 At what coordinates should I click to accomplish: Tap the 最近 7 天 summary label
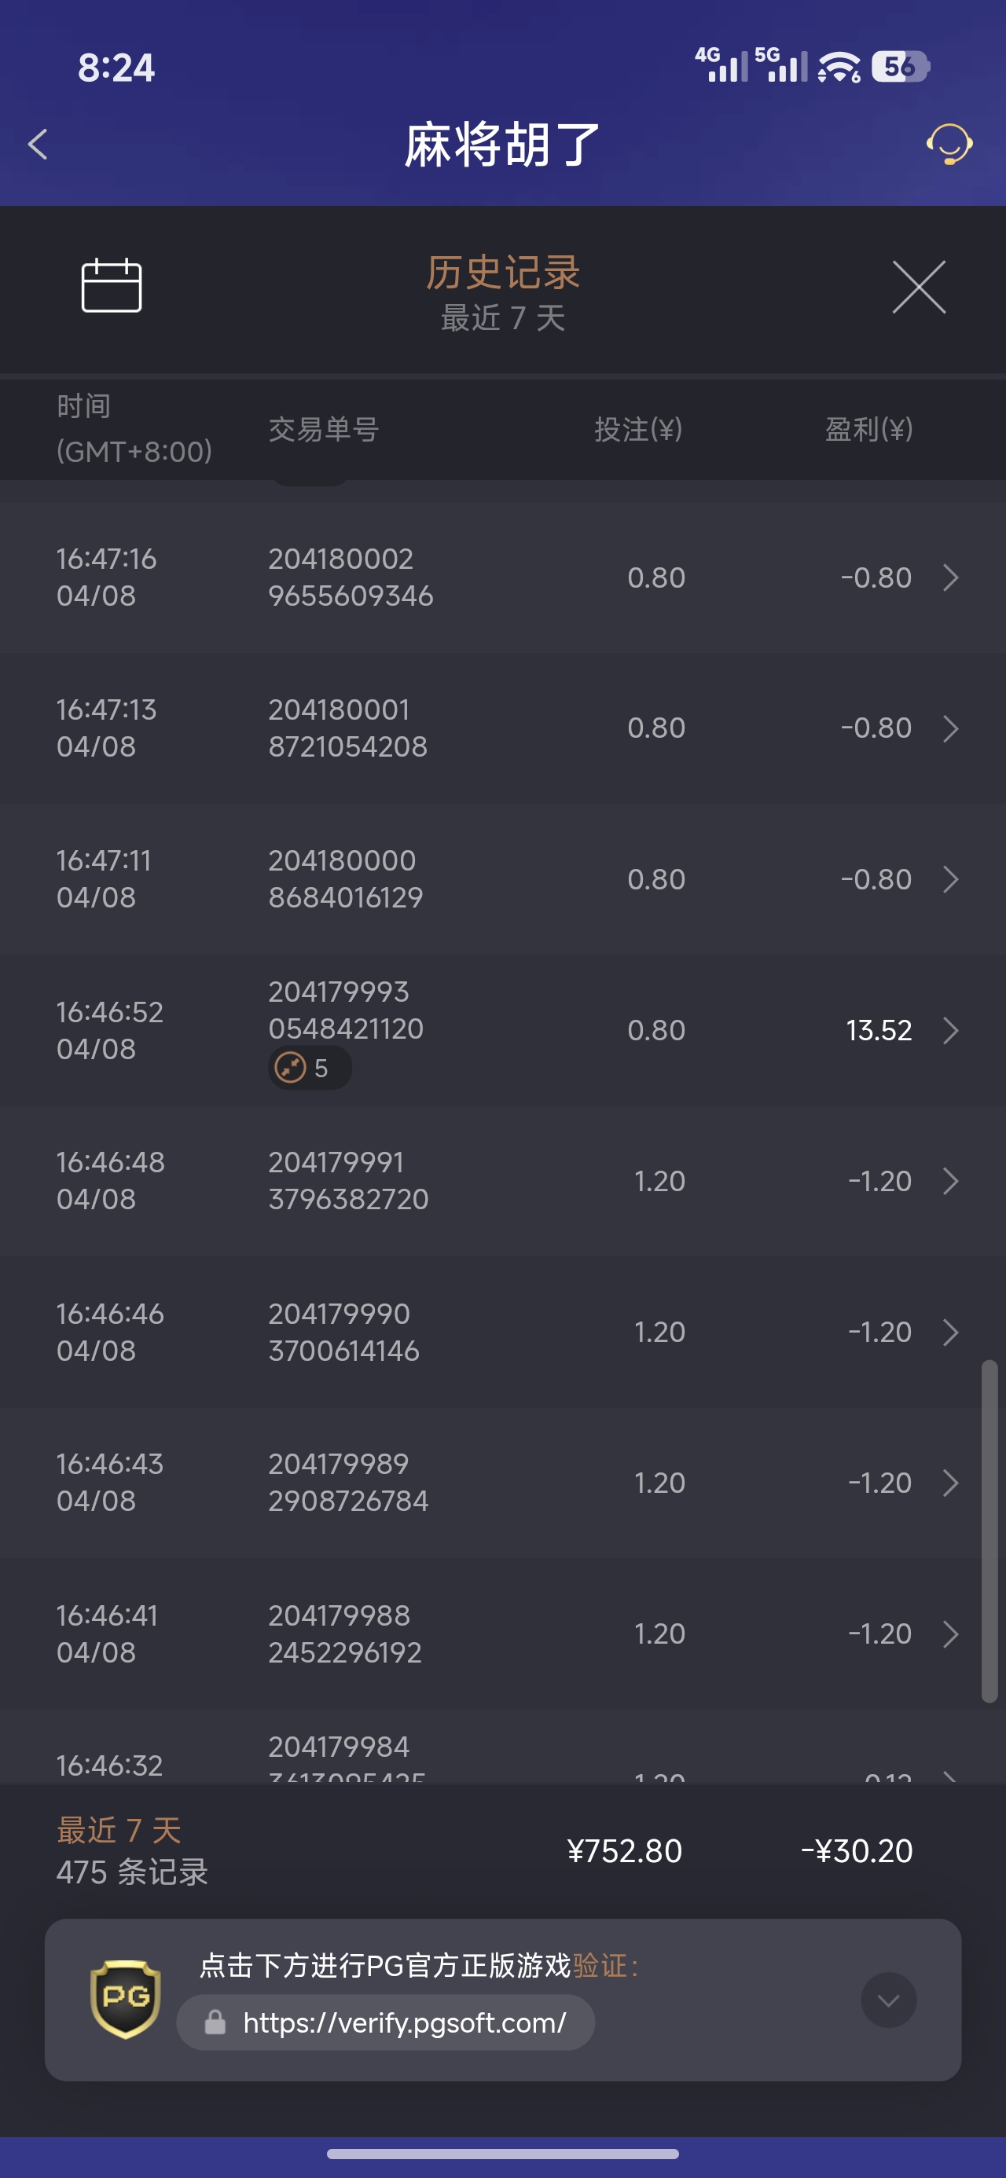click(119, 1830)
